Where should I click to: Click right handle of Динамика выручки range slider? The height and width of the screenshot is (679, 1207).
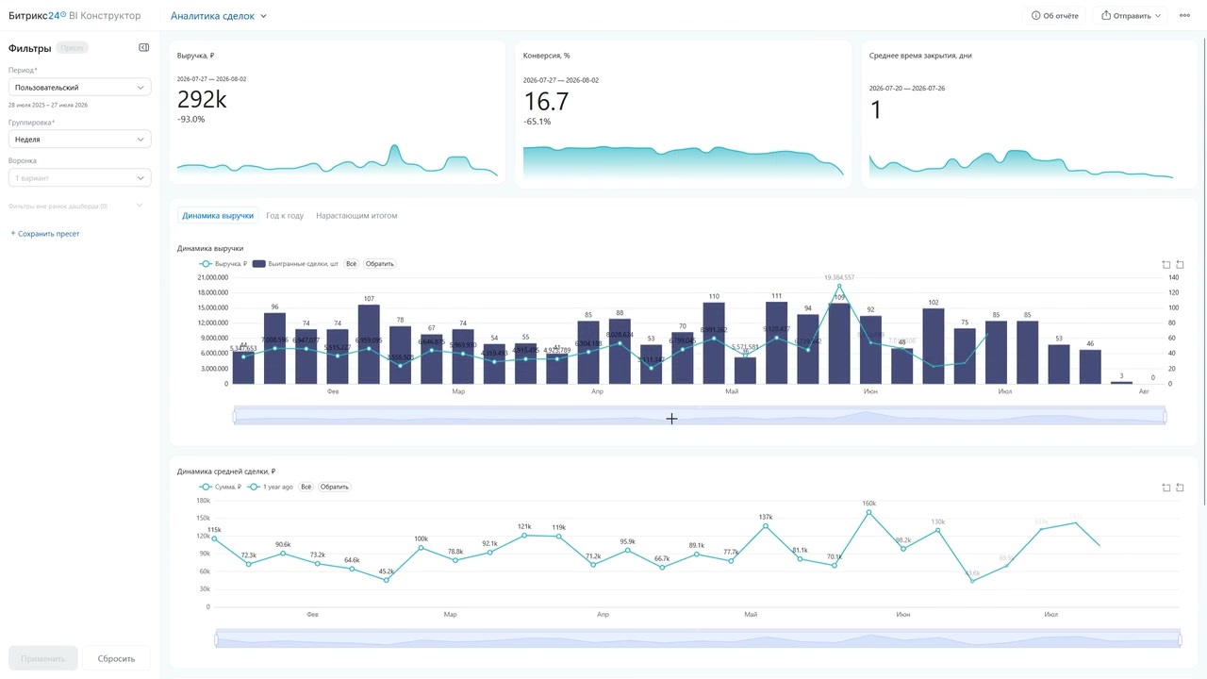pos(1165,416)
